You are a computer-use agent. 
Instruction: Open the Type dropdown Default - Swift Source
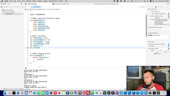pos(162,14)
